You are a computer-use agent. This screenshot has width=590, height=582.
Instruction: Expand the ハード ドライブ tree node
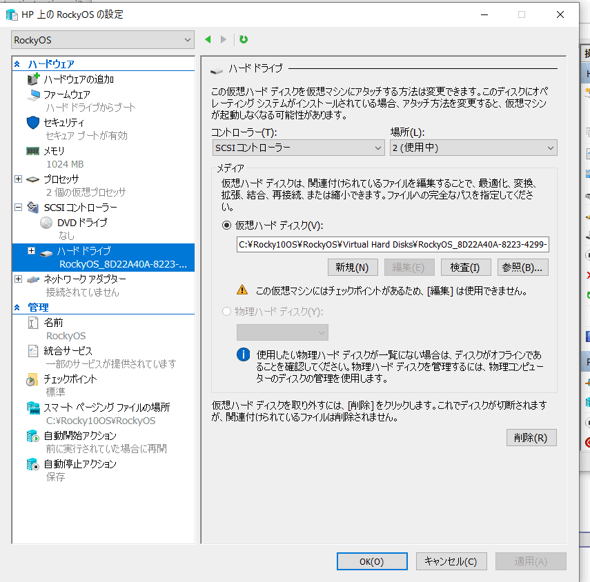32,251
